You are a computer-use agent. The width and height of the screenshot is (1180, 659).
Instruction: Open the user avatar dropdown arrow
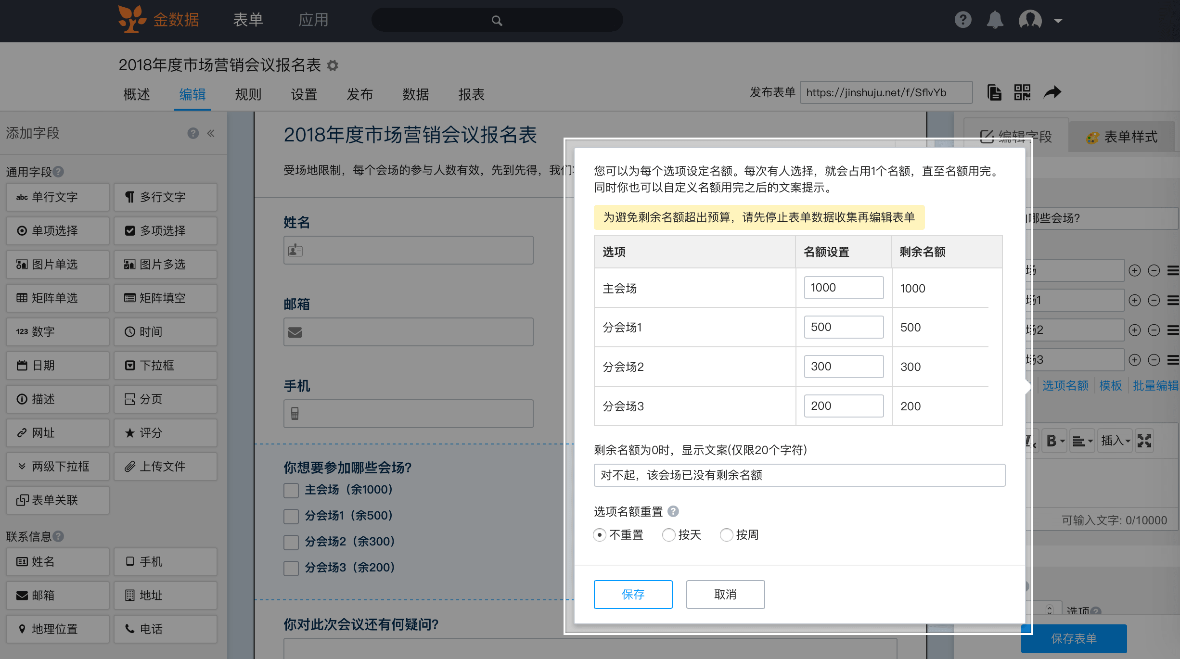pos(1058,21)
